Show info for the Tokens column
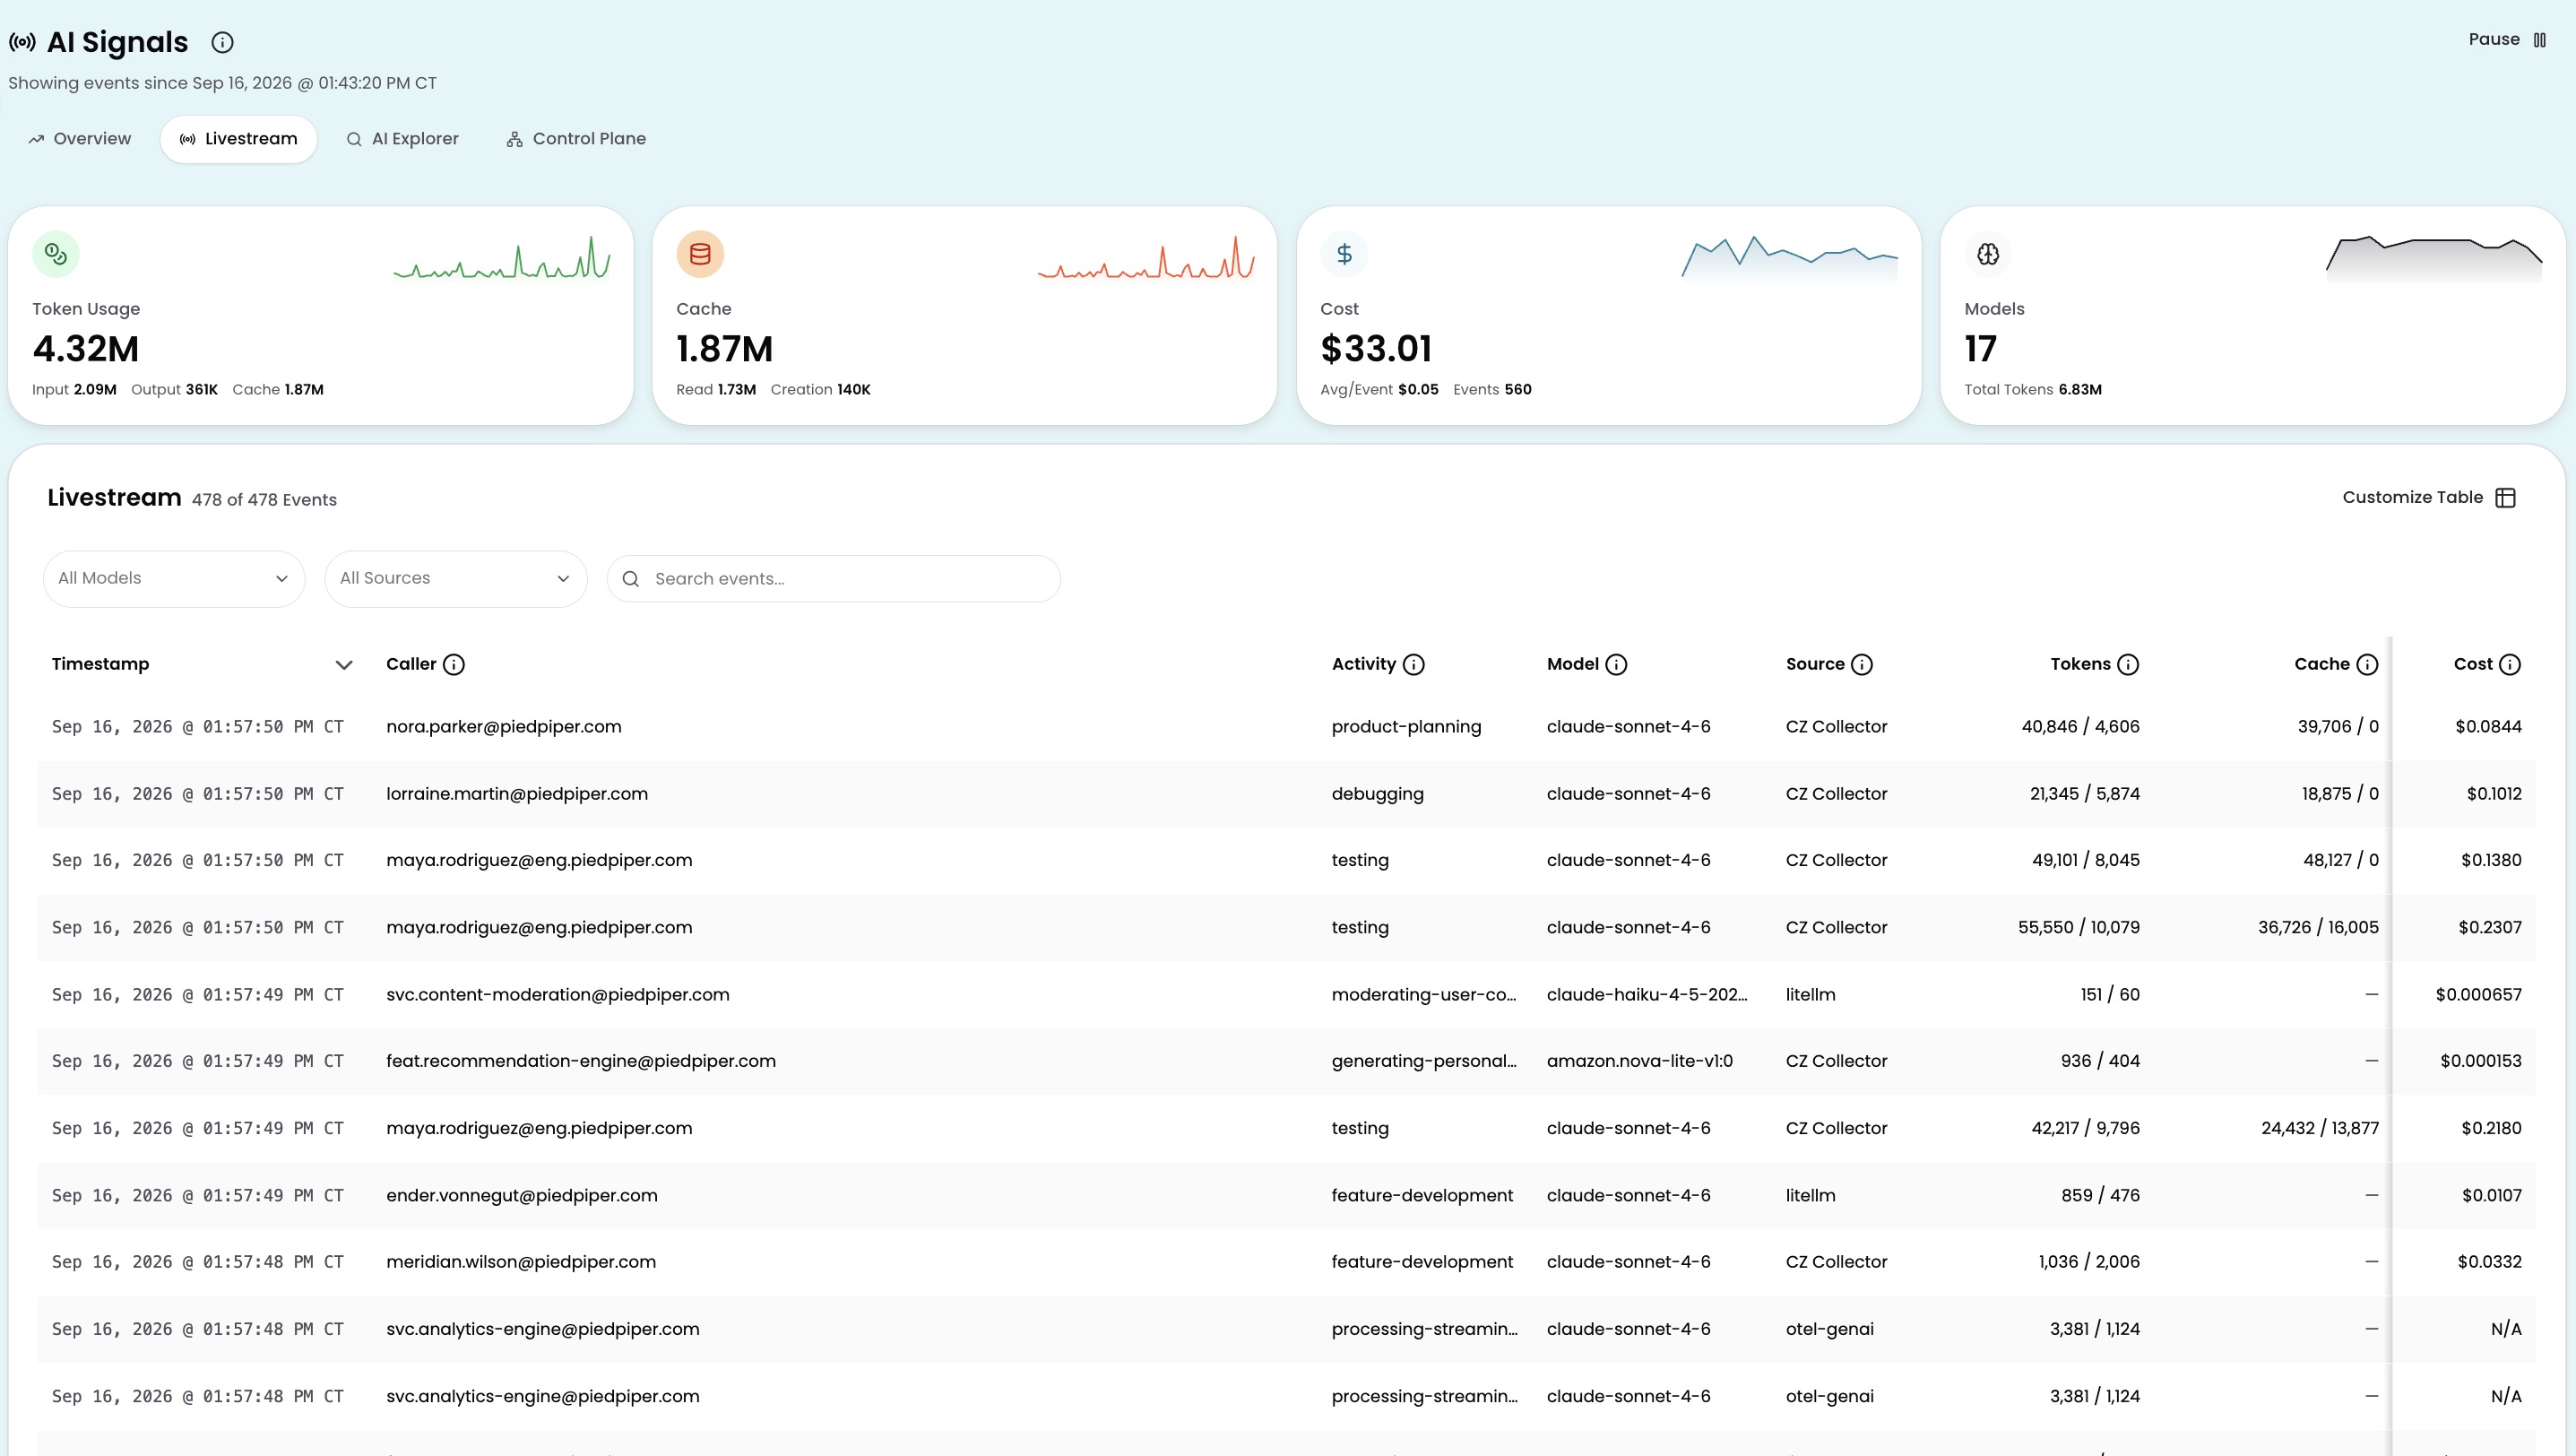The image size is (2576, 1456). pyautogui.click(x=2128, y=665)
